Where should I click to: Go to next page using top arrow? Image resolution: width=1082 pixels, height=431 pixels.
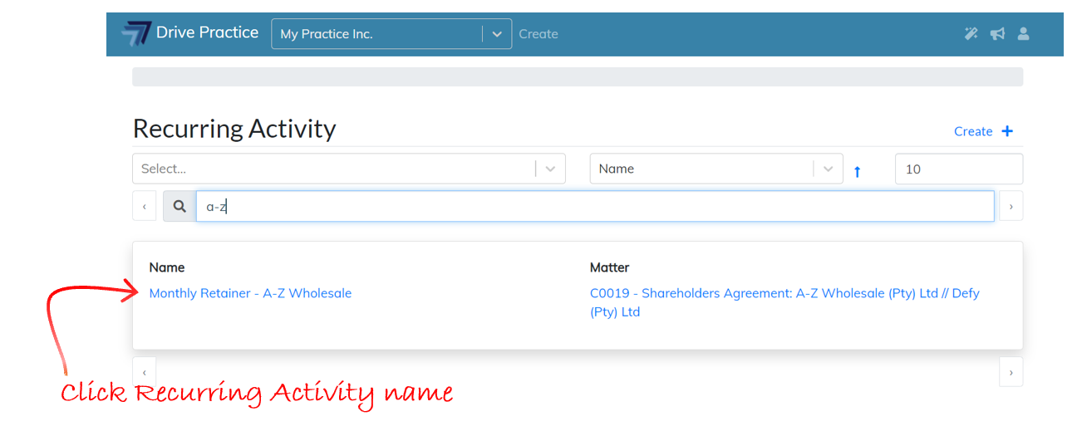(x=1011, y=207)
